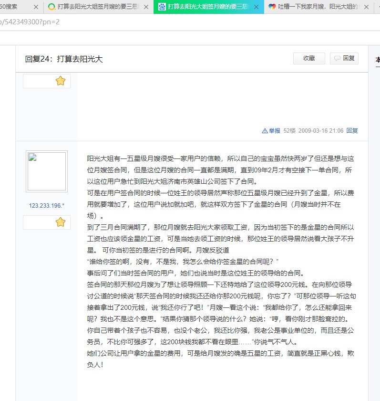Close the 60搜索 tab
Image resolution: width=380 pixels, height=401 pixels.
(36, 7)
